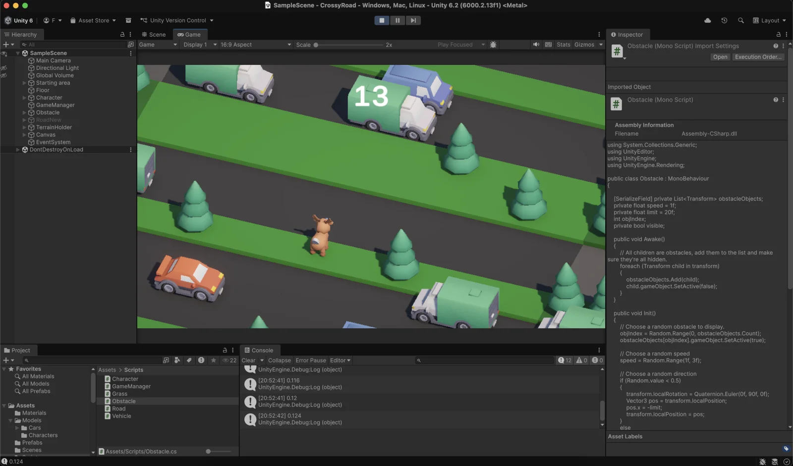
Task: Expand the Starting area object
Action: pos(24,83)
